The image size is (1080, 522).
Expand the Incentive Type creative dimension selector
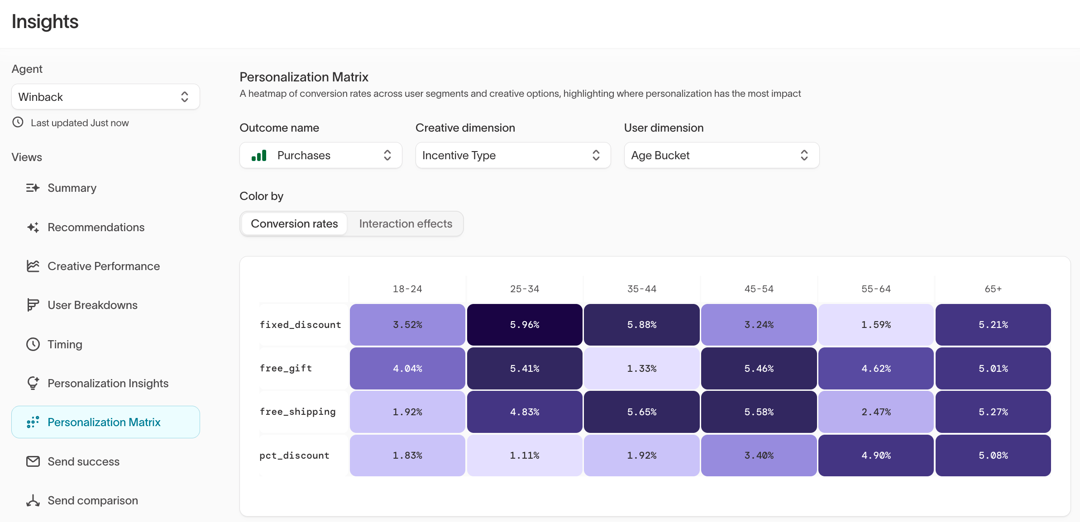pos(513,155)
